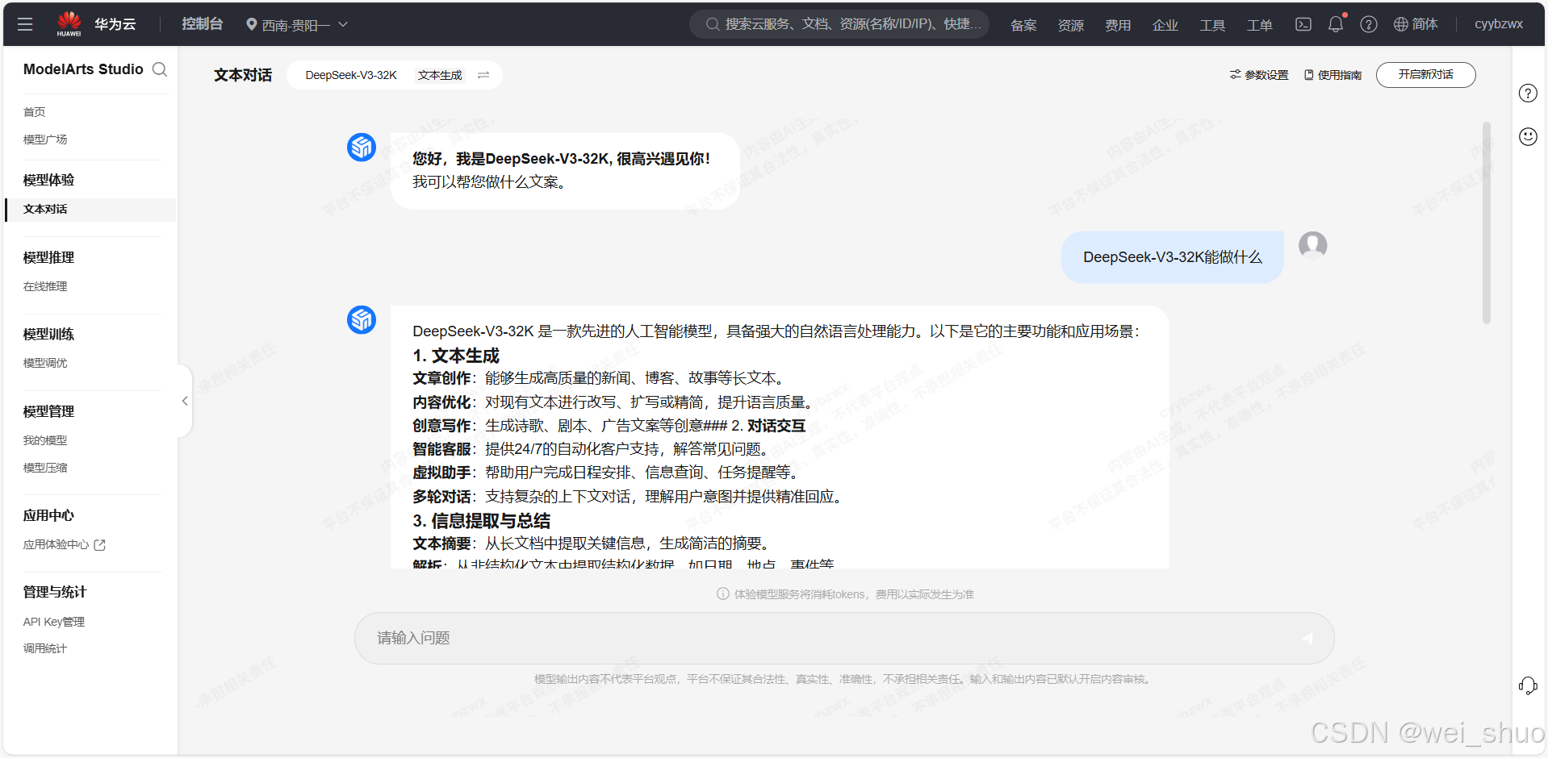Open 我的模型 in sidebar

click(45, 440)
